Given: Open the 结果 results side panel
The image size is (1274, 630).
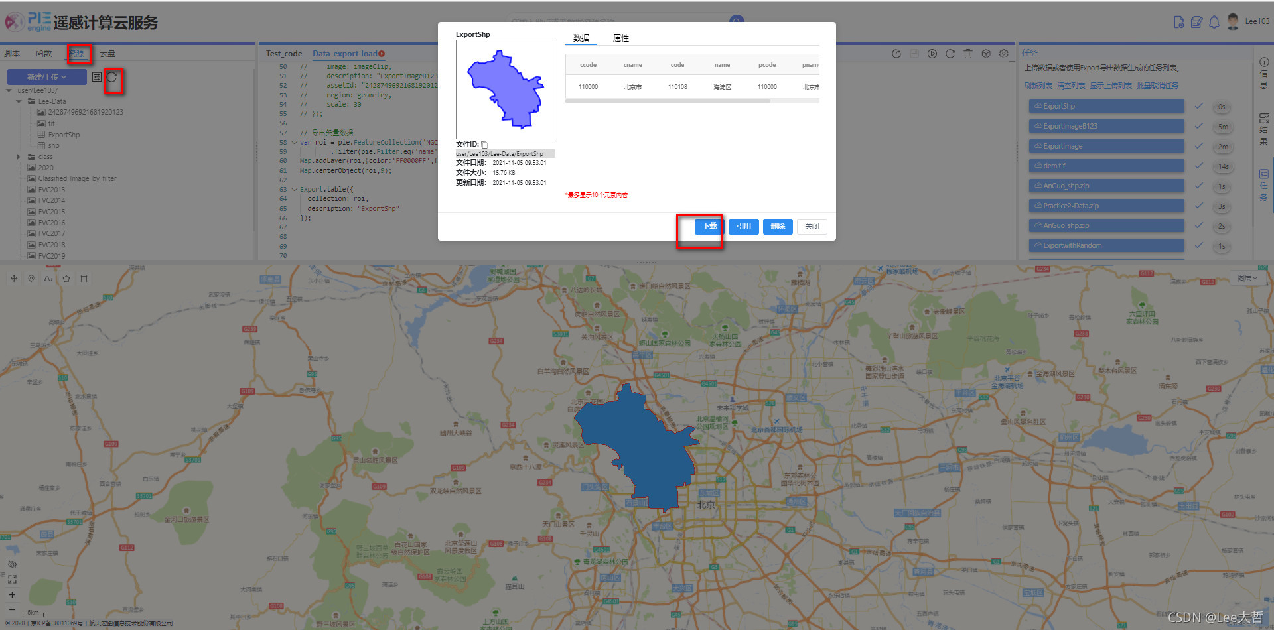Looking at the screenshot, I should pyautogui.click(x=1264, y=129).
